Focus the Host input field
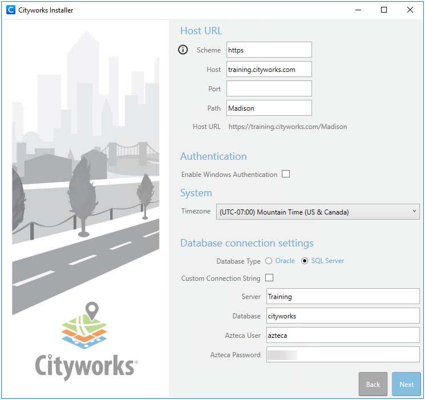 click(x=269, y=69)
